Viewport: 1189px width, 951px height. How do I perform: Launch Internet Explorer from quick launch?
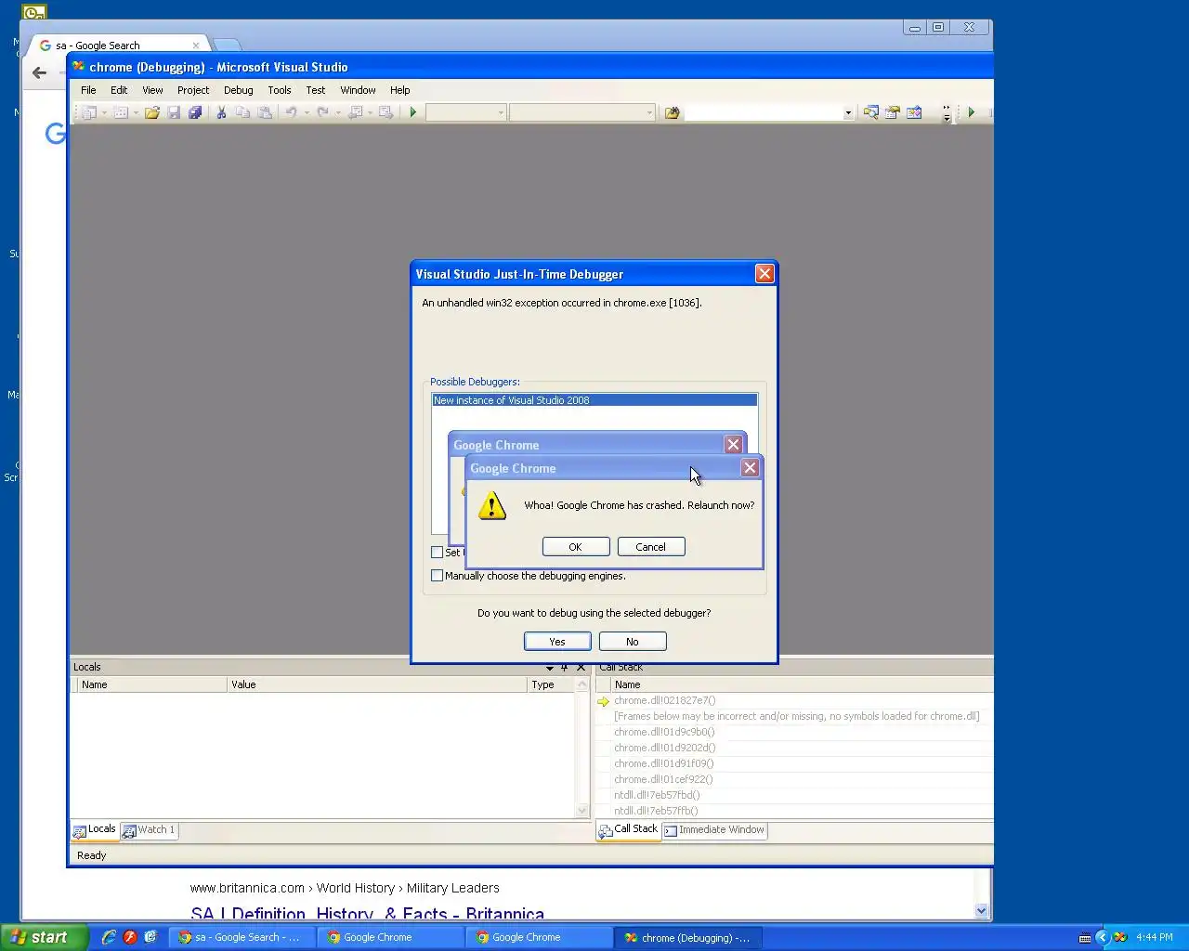point(109,937)
